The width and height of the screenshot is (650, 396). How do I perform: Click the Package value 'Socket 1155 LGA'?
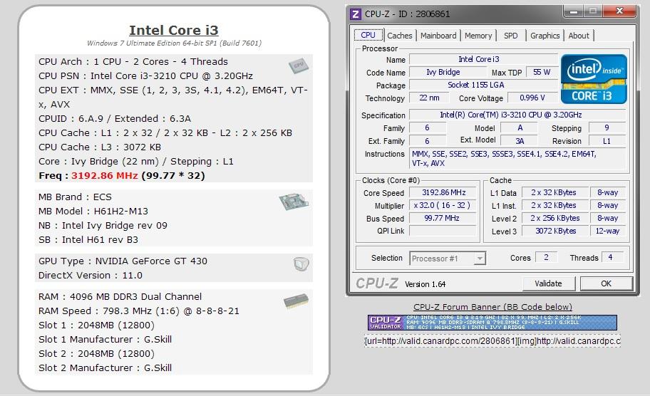(483, 85)
